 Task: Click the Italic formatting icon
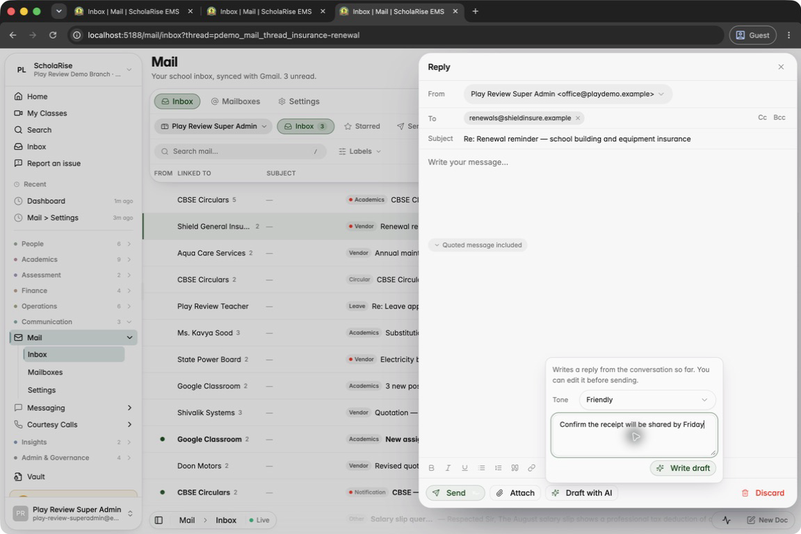point(448,467)
